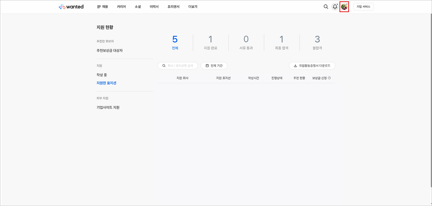Open the notification bell icon

[x=335, y=7]
